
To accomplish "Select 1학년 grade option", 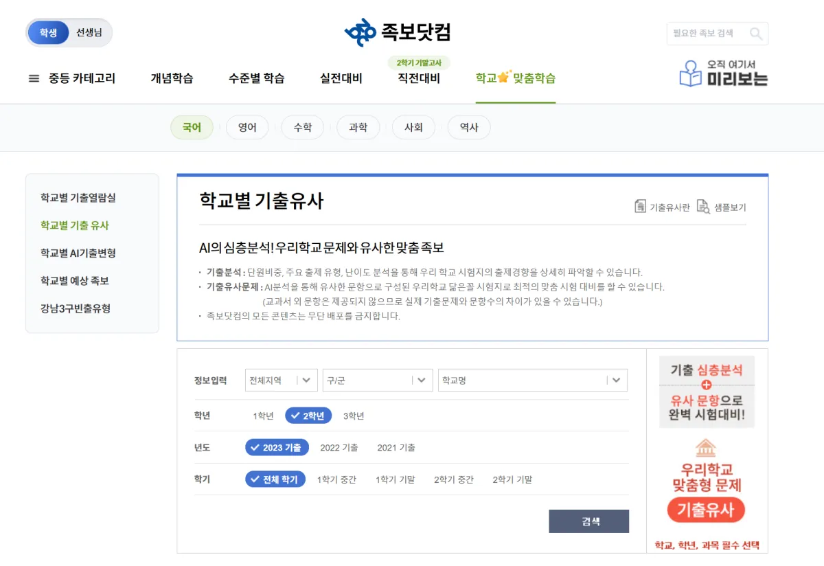I will coord(263,416).
